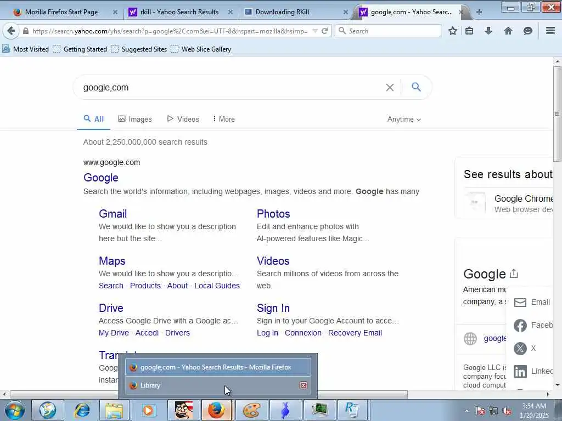Select the Videos search tab
The width and height of the screenshot is (562, 421).
point(183,119)
